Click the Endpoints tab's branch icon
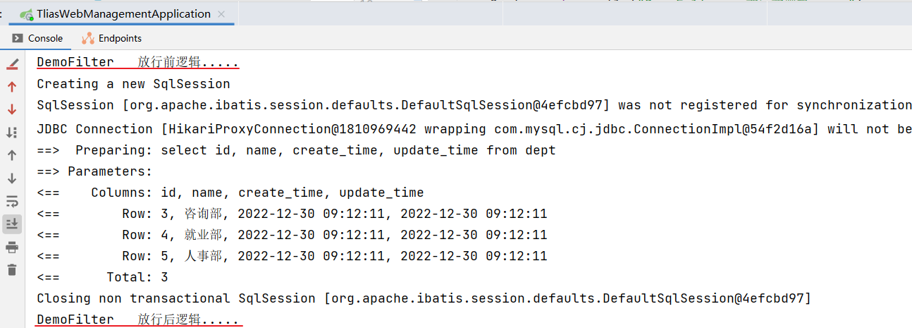This screenshot has height=328, width=912. pos(88,38)
